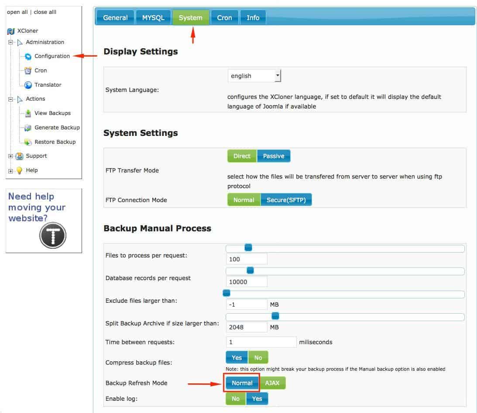
Task: Click the Cron clock icon
Action: (x=28, y=71)
